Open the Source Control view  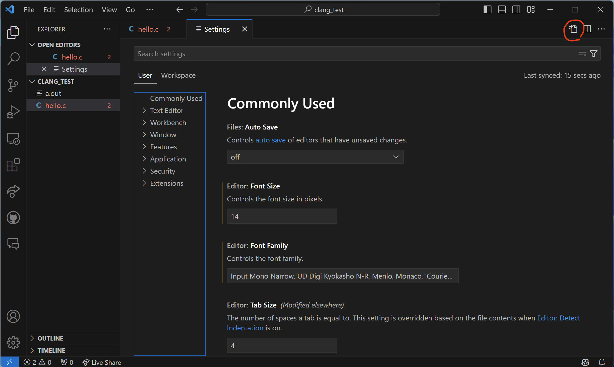pyautogui.click(x=13, y=85)
